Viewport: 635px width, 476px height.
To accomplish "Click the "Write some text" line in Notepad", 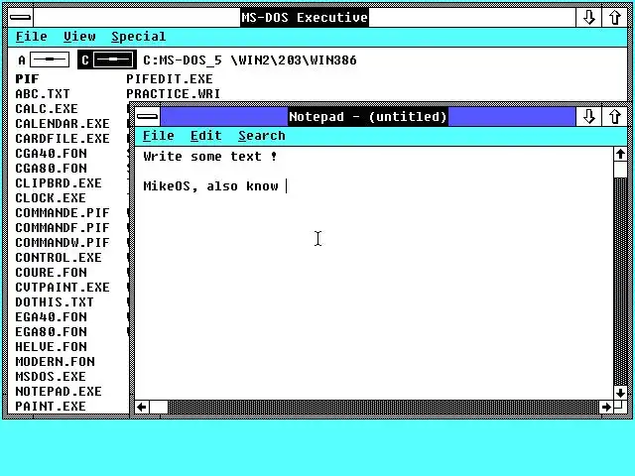I will [x=210, y=157].
